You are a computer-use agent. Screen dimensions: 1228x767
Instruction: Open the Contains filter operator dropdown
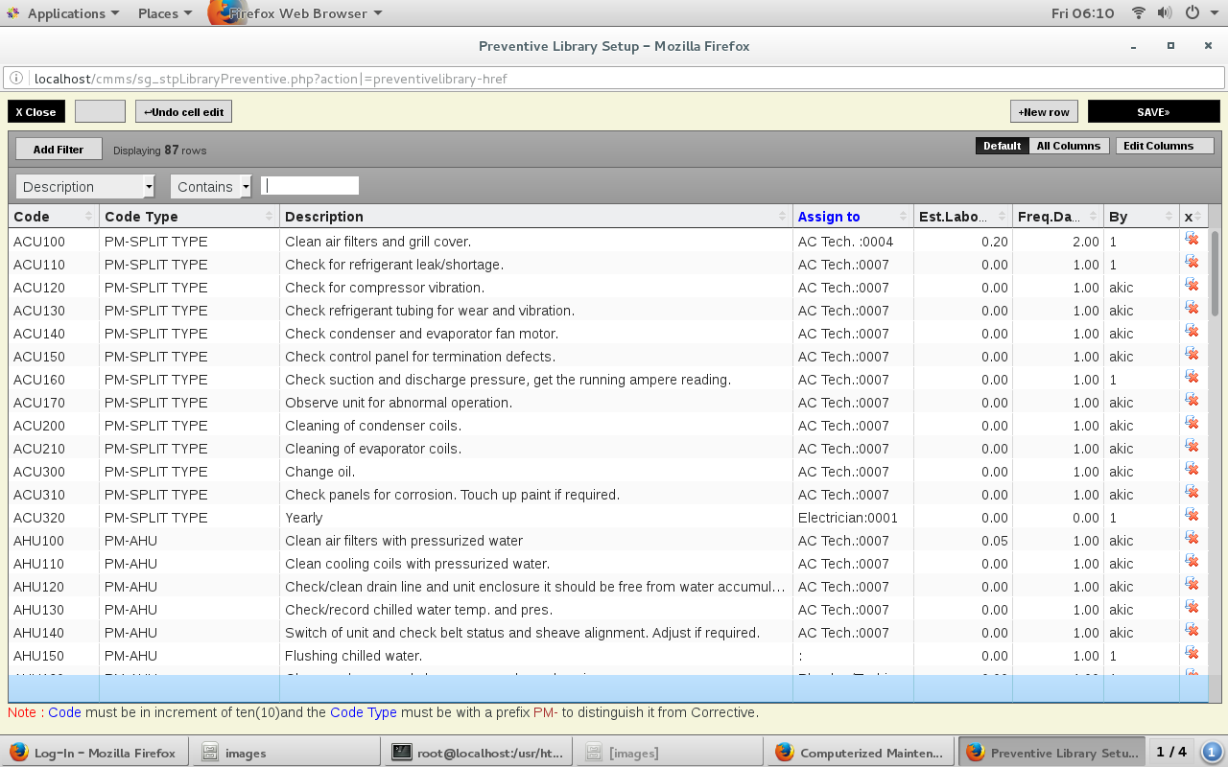[x=247, y=187]
